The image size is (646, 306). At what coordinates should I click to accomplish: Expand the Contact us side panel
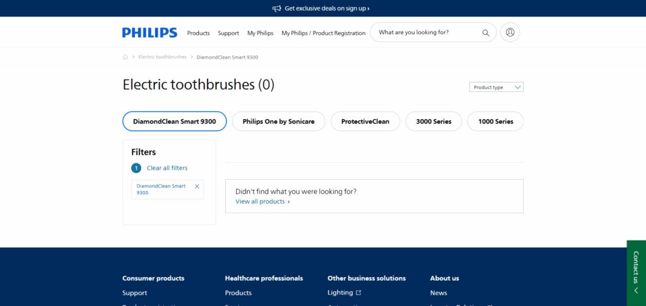point(636,273)
